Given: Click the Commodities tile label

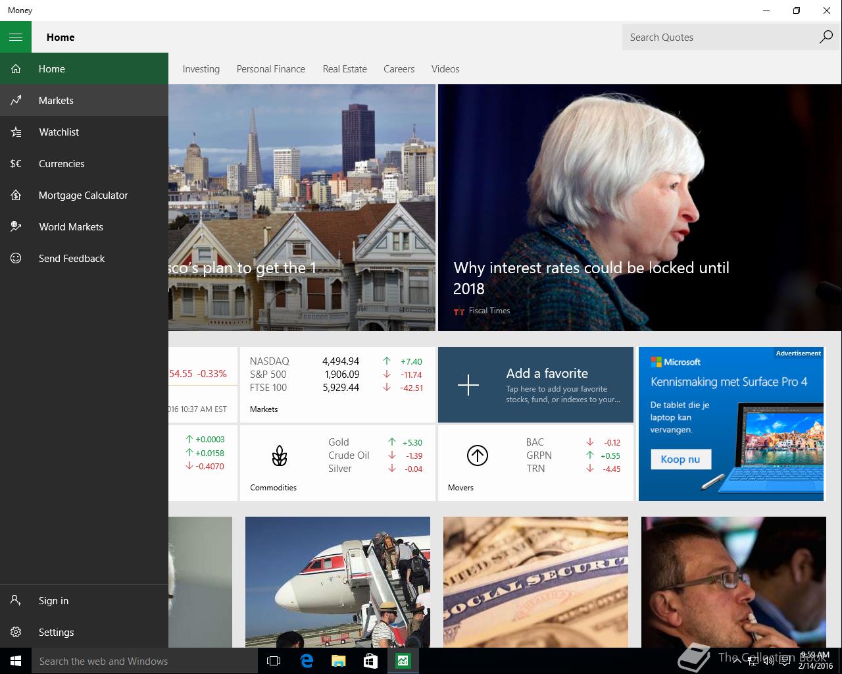Looking at the screenshot, I should (273, 487).
